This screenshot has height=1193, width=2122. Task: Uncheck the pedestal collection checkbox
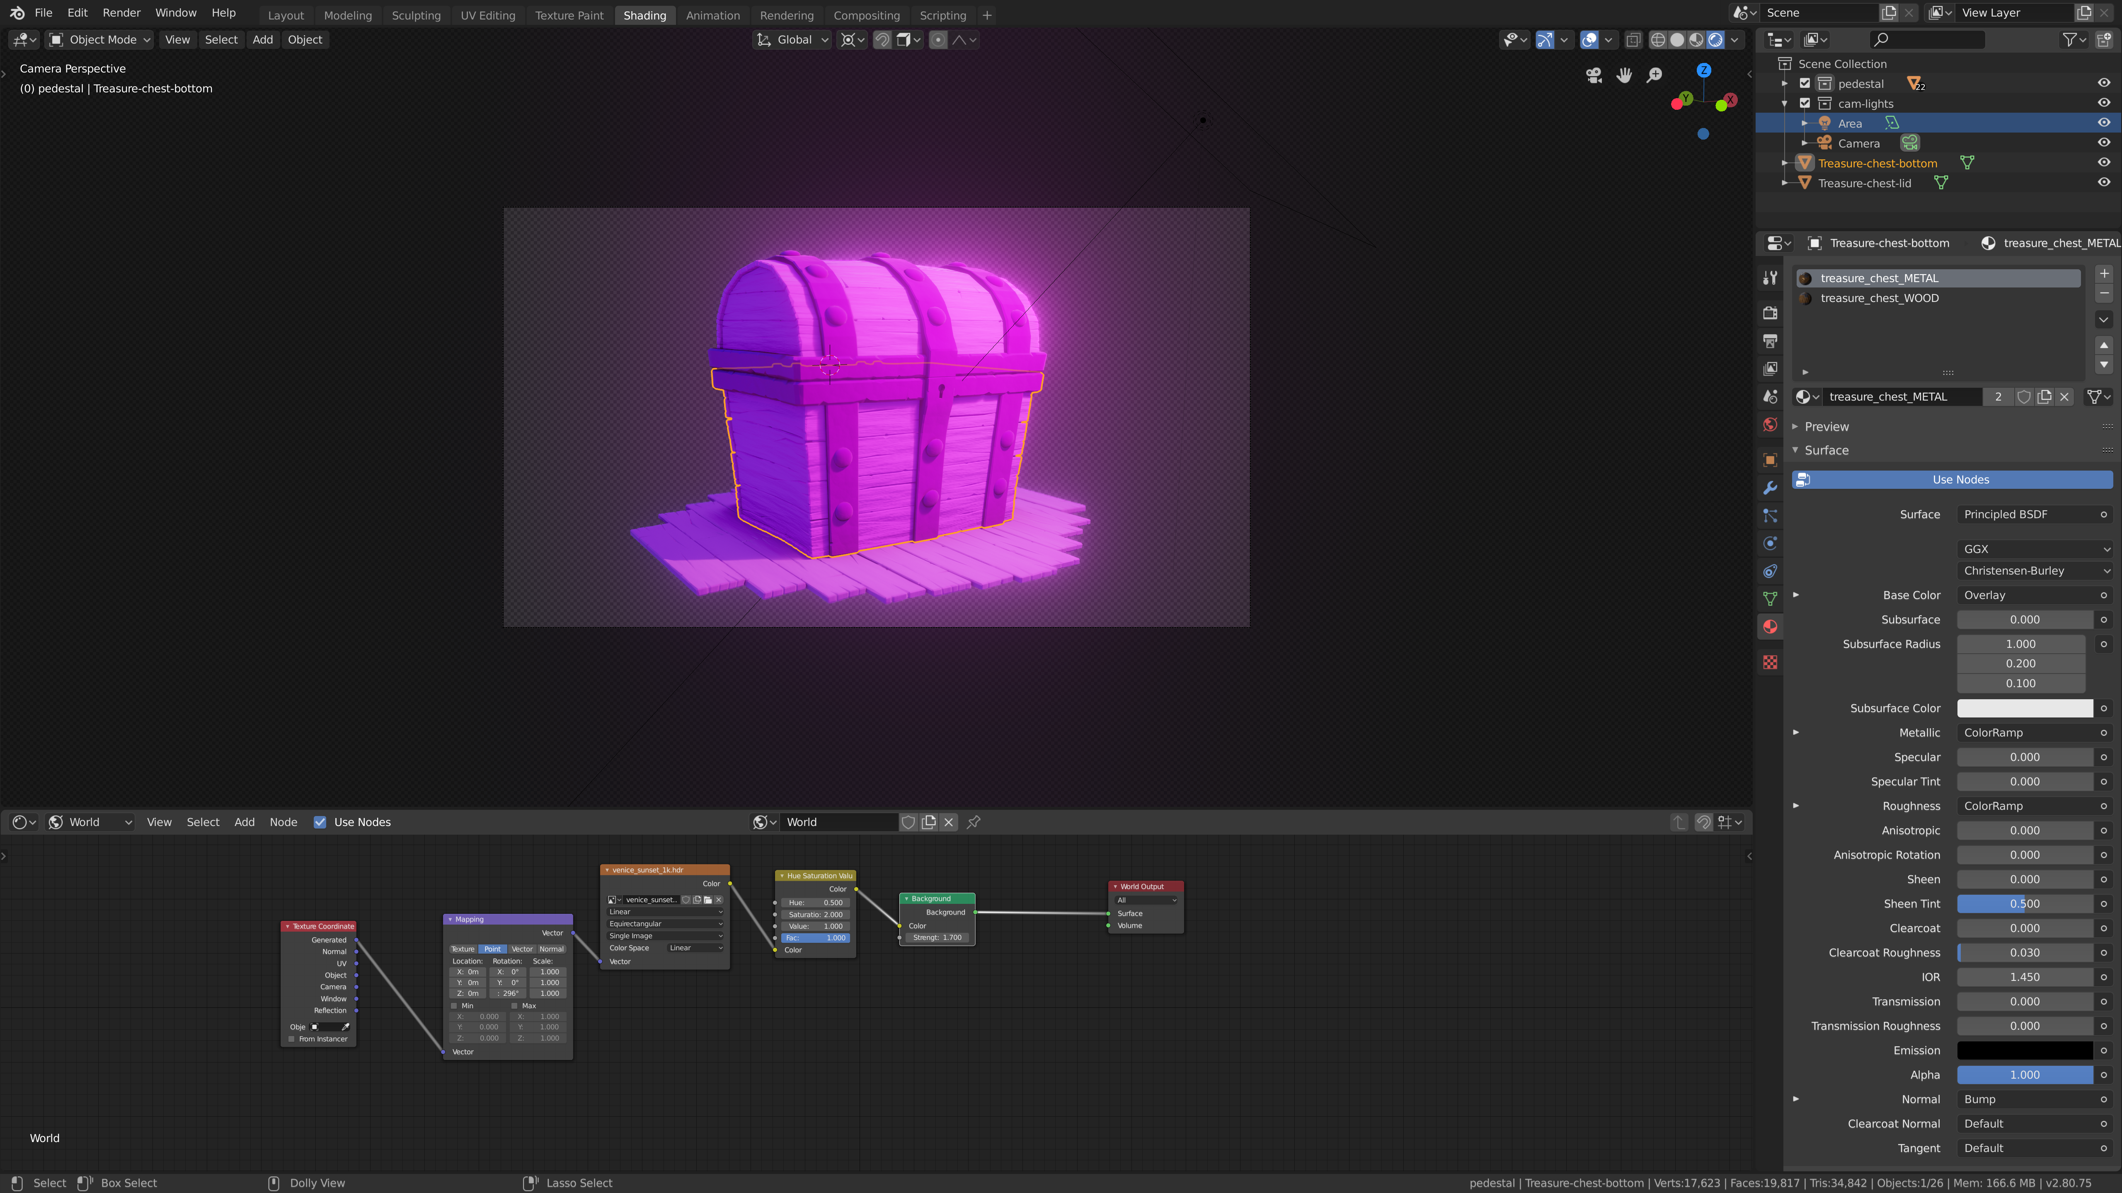tap(1805, 83)
